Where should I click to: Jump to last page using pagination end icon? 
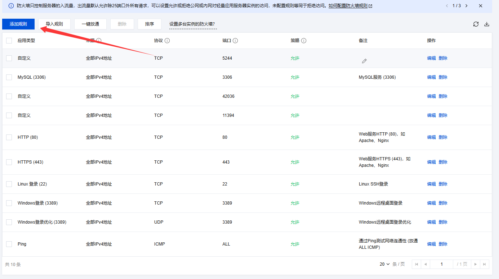coord(485,264)
